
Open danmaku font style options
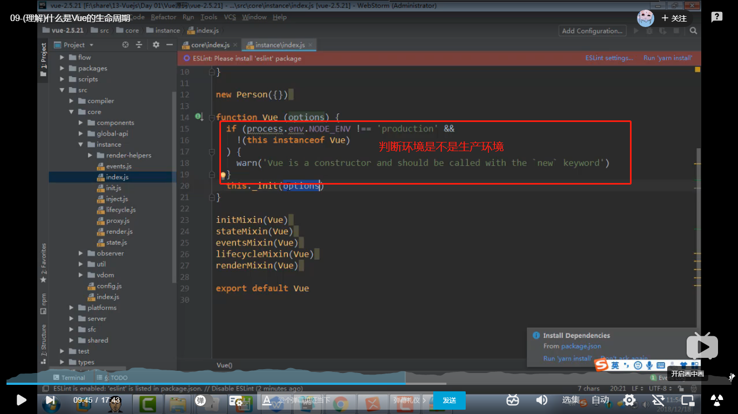click(x=266, y=400)
